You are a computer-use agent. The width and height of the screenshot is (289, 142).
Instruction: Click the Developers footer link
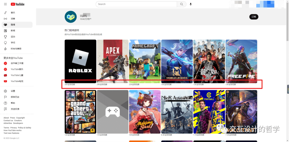click(x=18, y=123)
